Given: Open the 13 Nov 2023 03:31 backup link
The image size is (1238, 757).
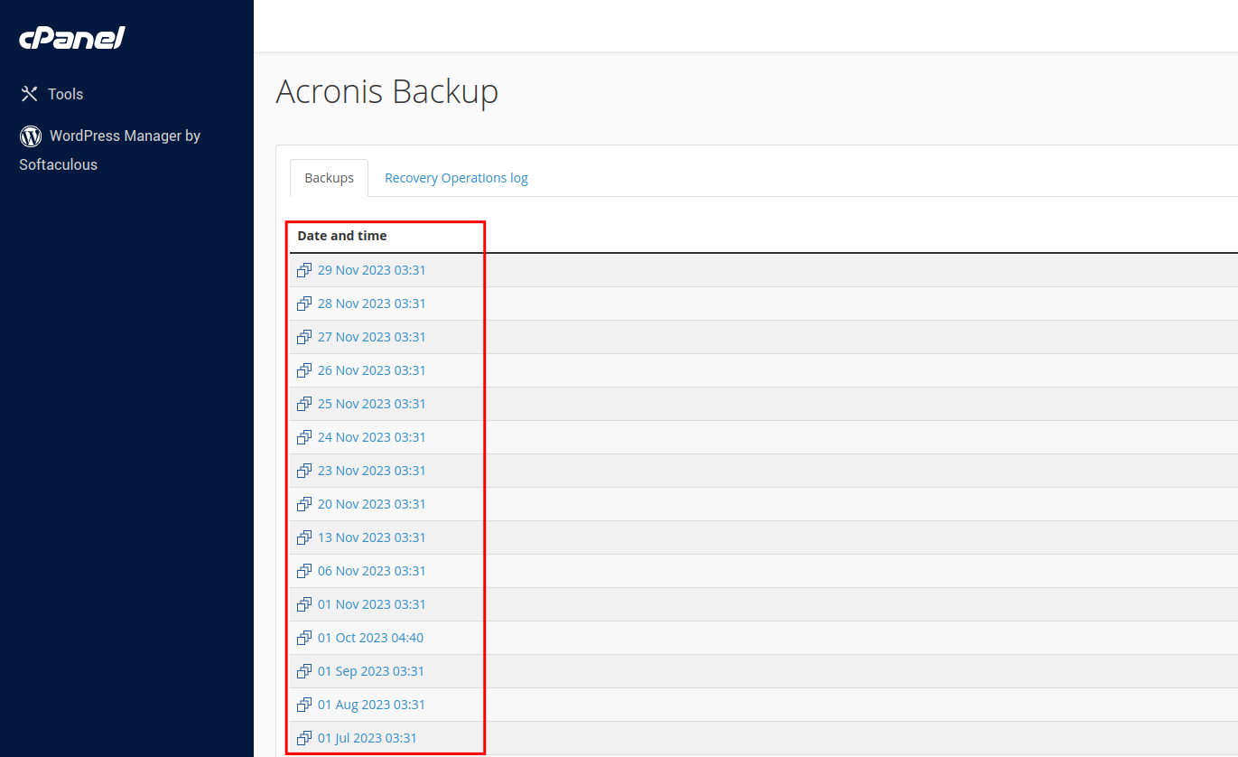Looking at the screenshot, I should [x=371, y=537].
